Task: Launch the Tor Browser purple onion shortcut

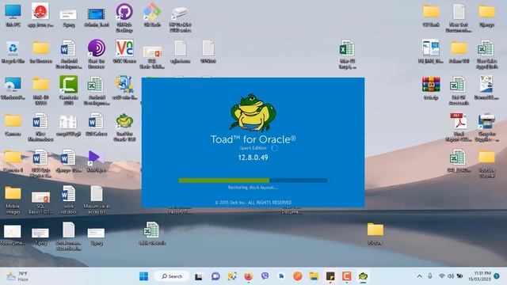Action: [97, 54]
